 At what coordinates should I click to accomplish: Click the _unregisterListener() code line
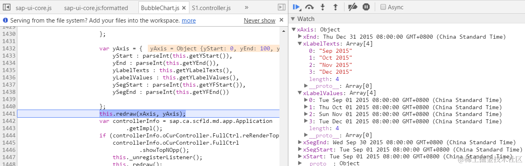[x=157, y=157]
